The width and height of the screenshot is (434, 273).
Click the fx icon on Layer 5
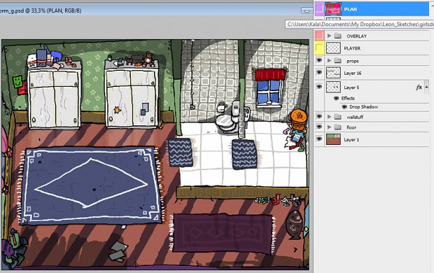coord(419,87)
